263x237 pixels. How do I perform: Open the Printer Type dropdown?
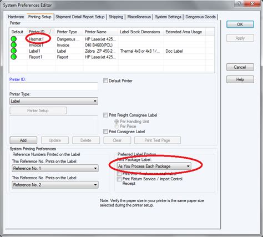tap(54, 101)
